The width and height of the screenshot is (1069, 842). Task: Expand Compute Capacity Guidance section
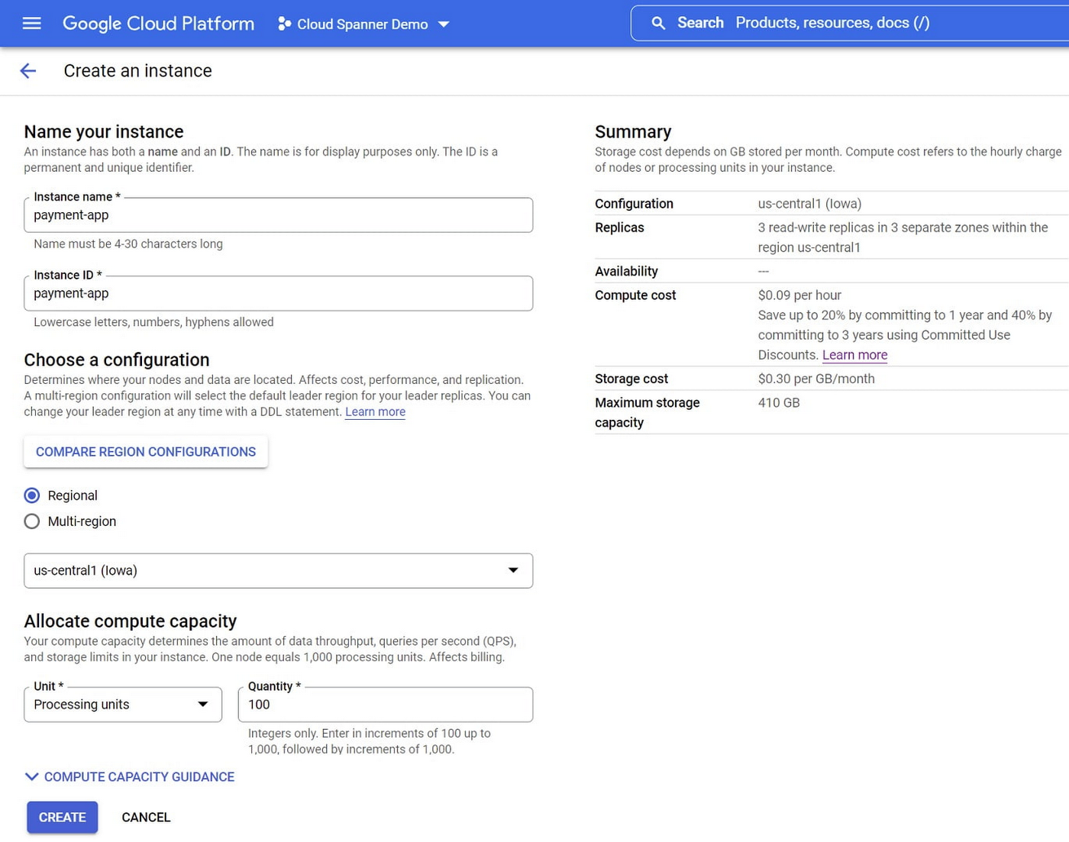coord(130,777)
